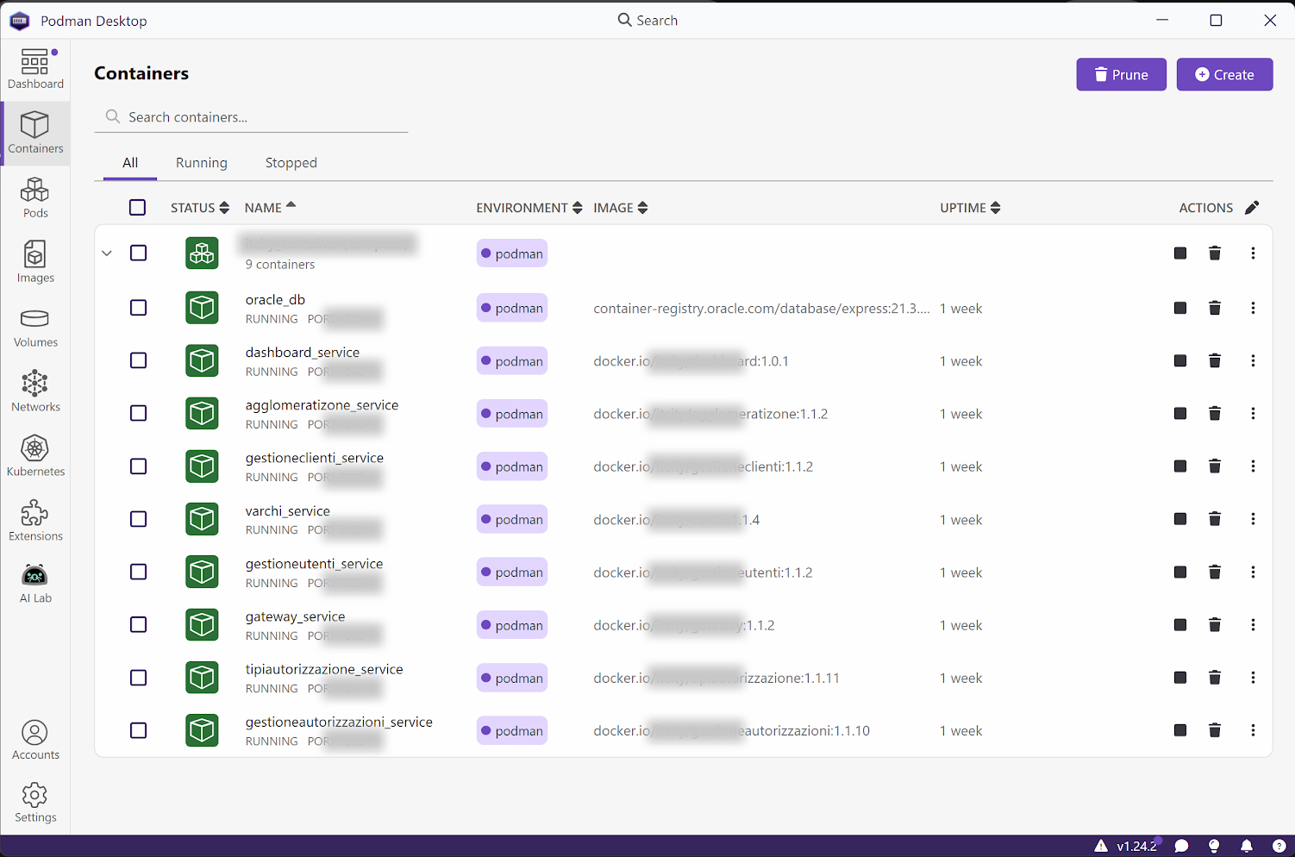Open the Volumes section
This screenshot has height=857, width=1295.
(x=35, y=328)
